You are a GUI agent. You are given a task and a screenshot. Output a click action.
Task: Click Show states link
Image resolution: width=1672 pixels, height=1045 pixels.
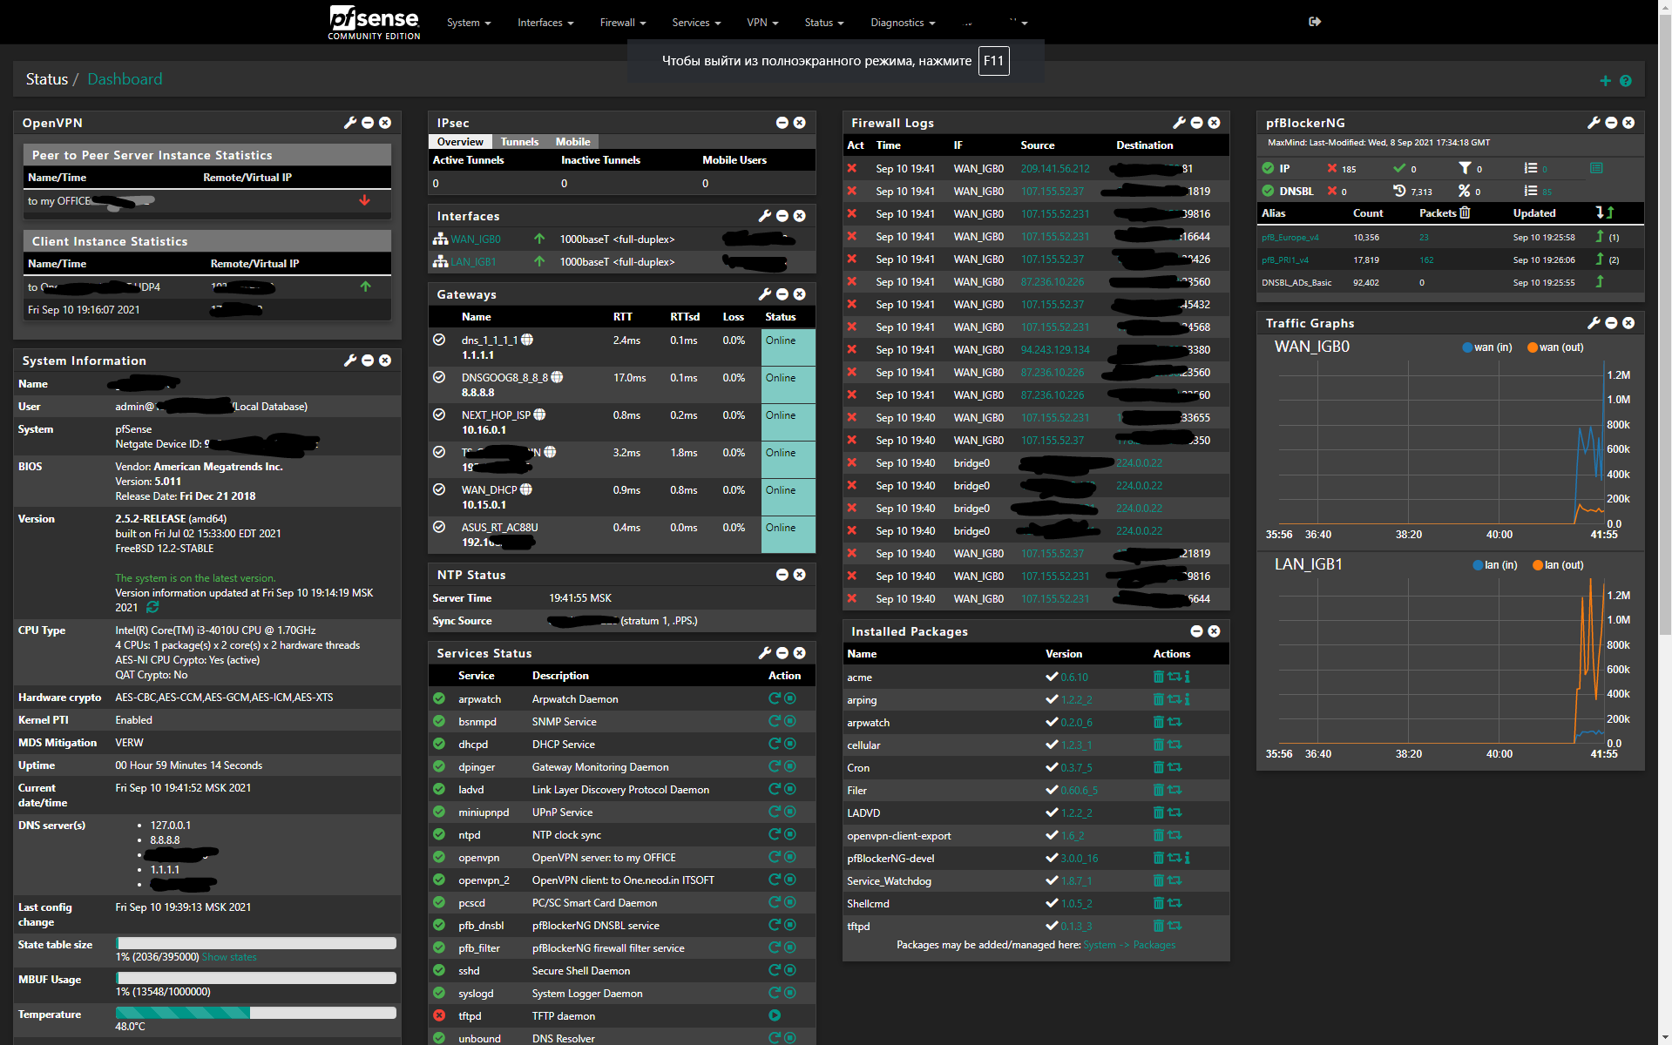coord(229,957)
